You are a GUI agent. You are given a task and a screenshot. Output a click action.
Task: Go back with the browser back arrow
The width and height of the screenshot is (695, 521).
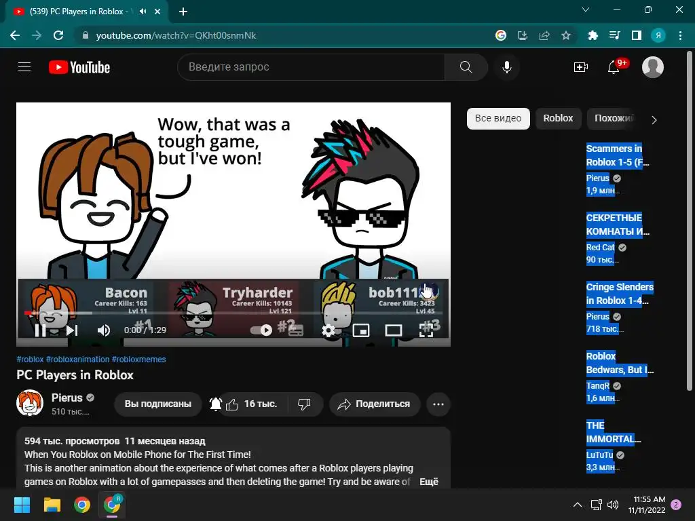pos(15,35)
